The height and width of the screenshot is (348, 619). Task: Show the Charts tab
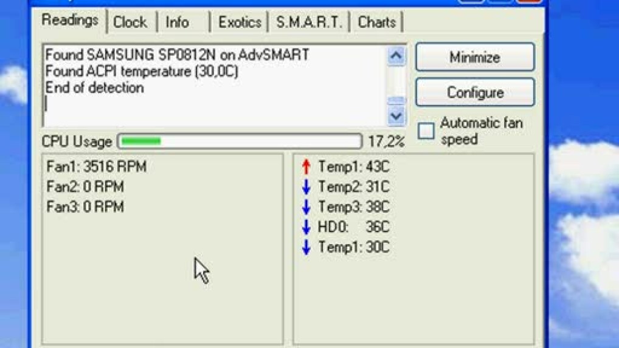click(x=376, y=22)
